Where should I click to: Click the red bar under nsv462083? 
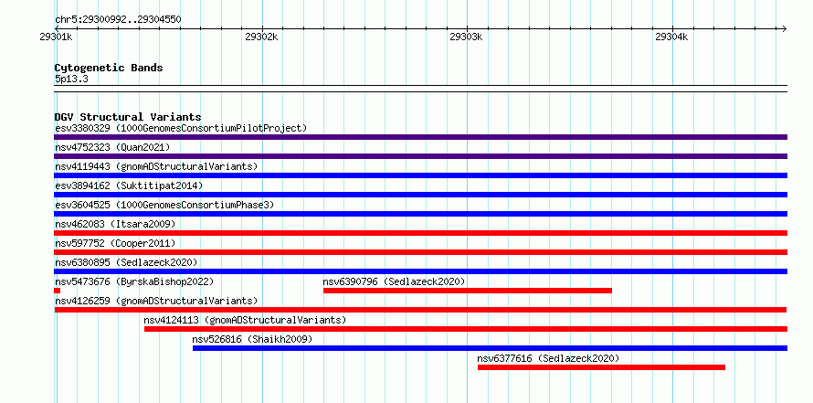tap(420, 233)
